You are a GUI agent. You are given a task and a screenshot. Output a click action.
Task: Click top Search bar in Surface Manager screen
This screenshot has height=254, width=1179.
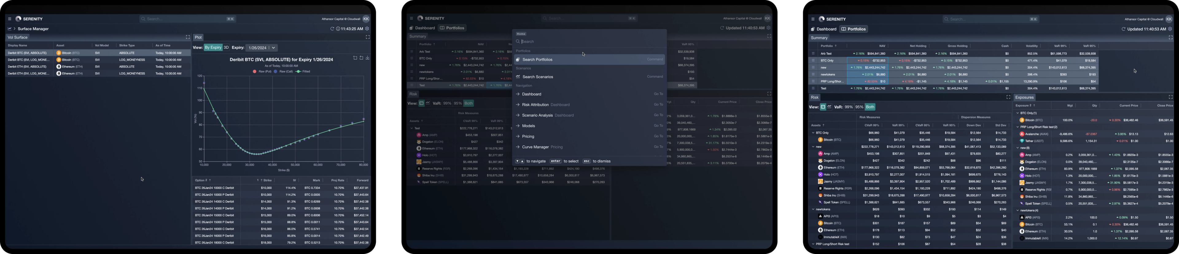[188, 19]
